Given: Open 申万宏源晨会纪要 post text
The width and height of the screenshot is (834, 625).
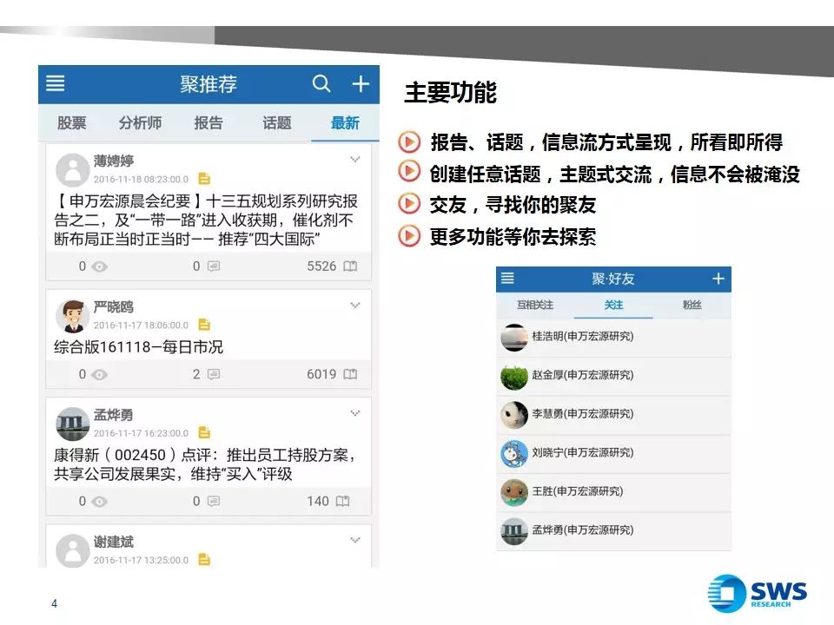Looking at the screenshot, I should [206, 220].
